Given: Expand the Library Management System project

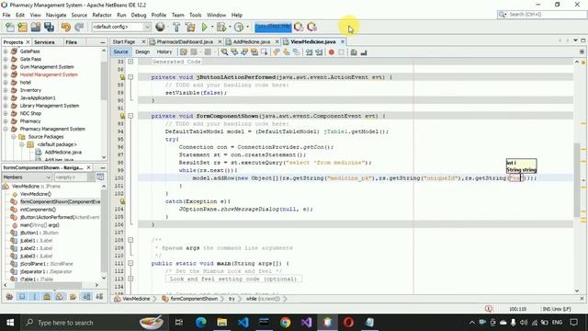Looking at the screenshot, I should click(x=6, y=106).
